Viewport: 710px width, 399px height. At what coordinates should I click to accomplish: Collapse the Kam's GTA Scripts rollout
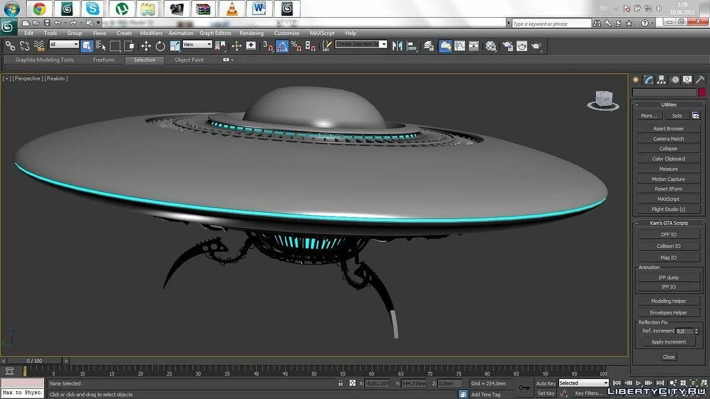click(x=670, y=223)
